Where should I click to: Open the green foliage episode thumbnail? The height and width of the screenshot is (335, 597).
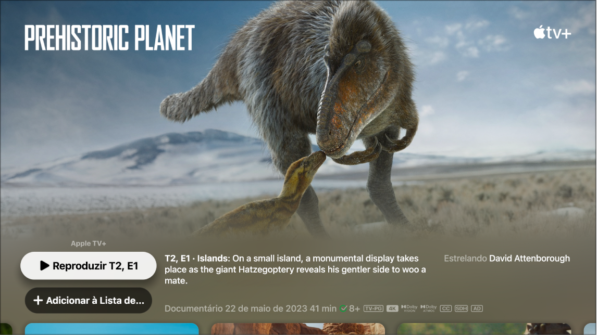coord(484,329)
